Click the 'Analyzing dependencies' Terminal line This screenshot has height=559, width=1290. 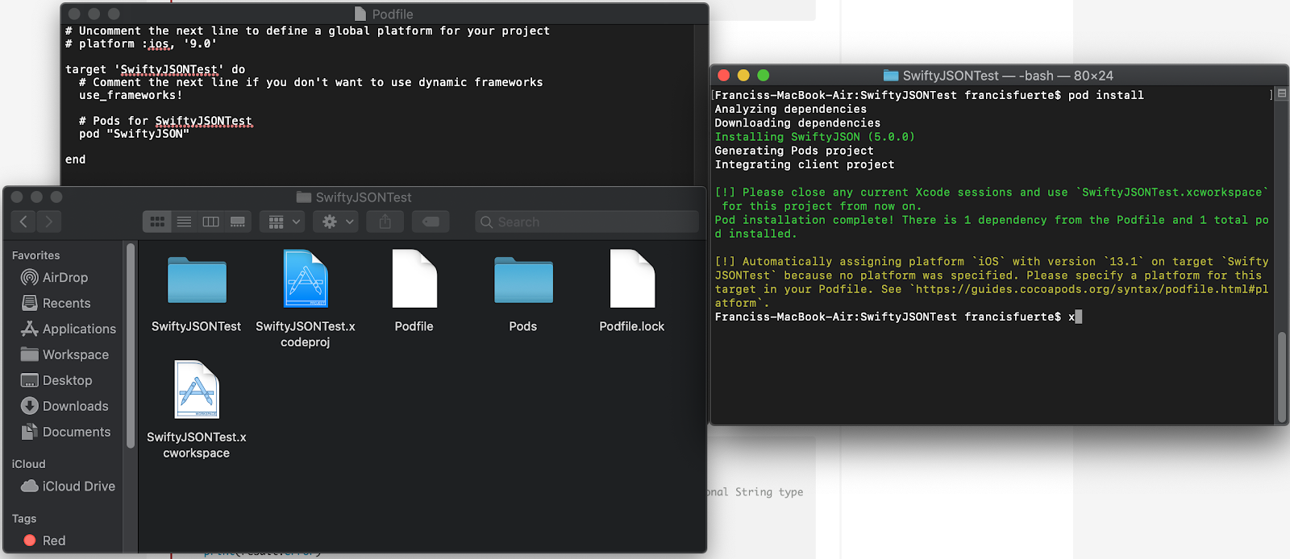coord(791,109)
